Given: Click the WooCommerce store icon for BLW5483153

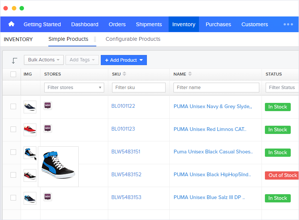Looking at the screenshot, I should [48, 197].
